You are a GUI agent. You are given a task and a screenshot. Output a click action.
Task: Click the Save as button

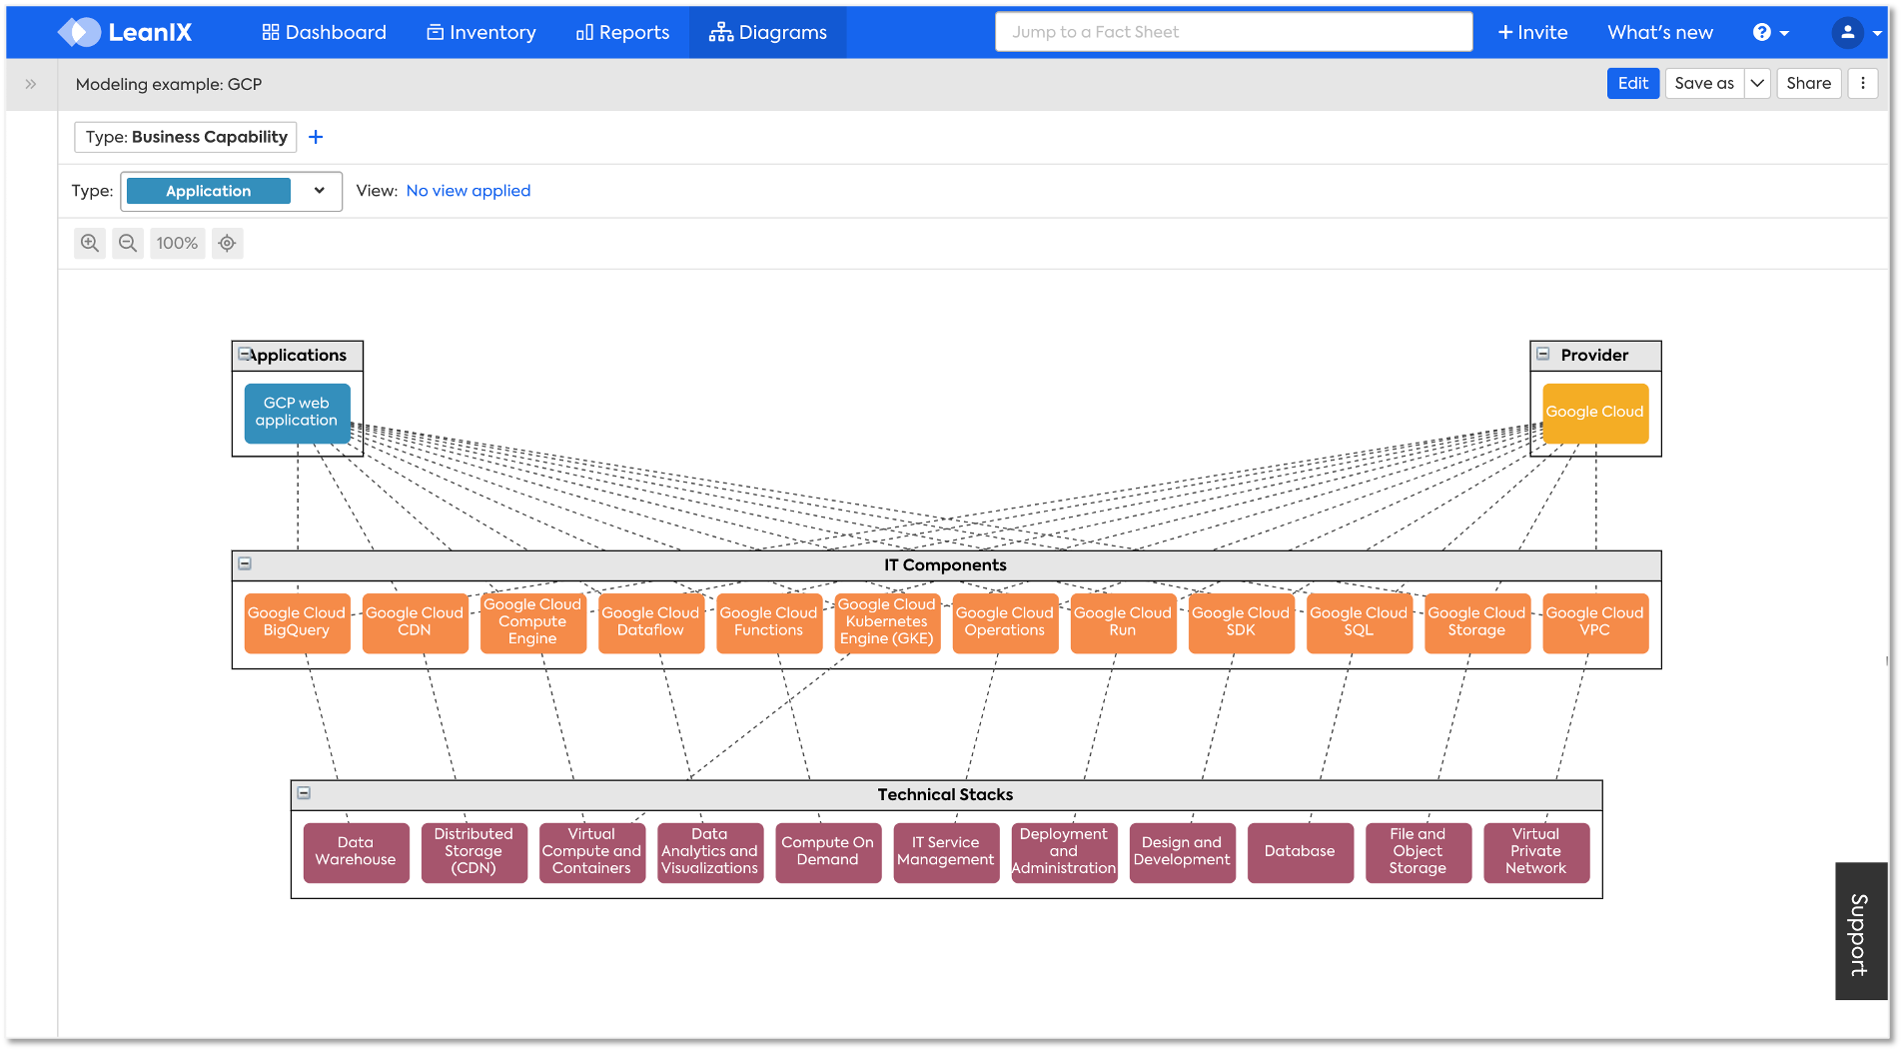tap(1704, 83)
